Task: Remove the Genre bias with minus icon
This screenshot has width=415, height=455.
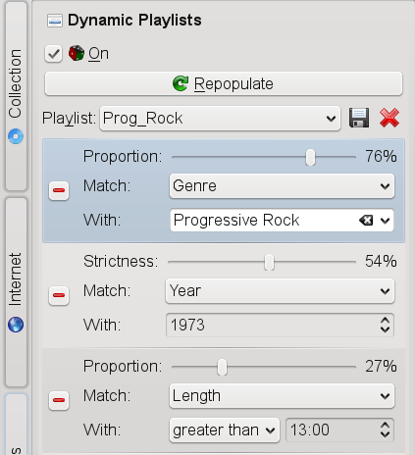Action: [59, 190]
